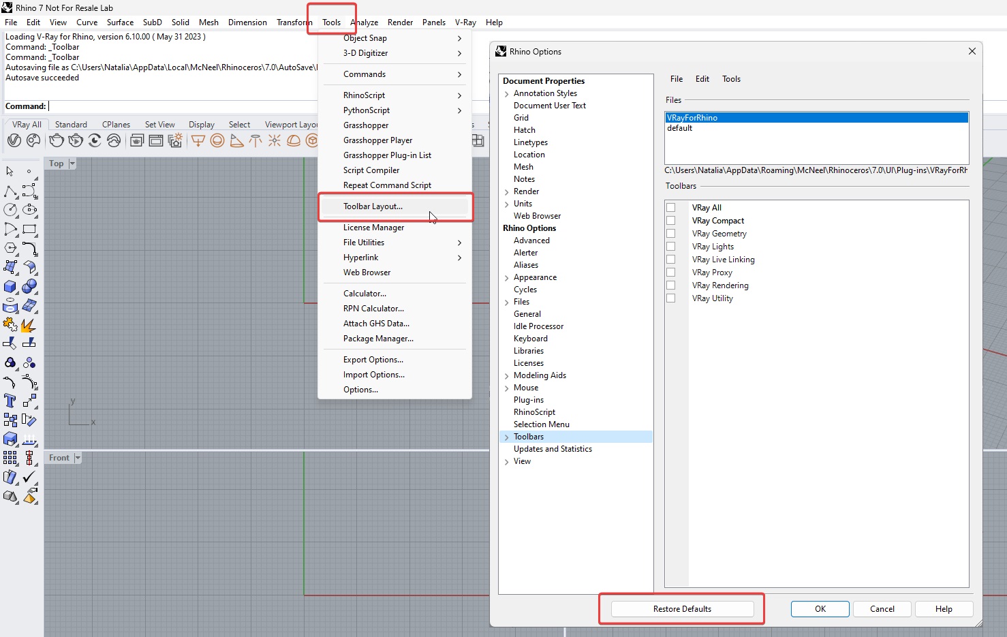Check the VRay Geometry toolbar box

(x=671, y=234)
